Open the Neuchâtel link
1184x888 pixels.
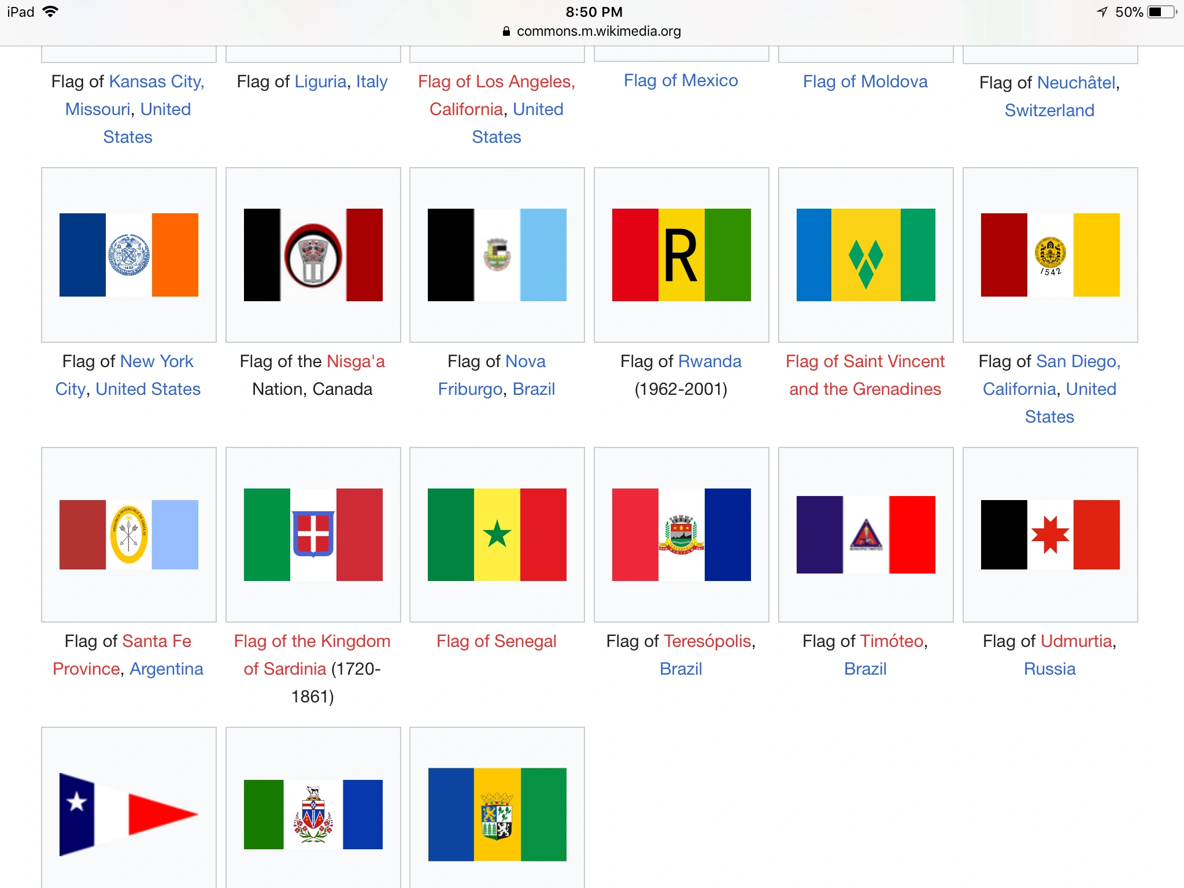click(1076, 83)
